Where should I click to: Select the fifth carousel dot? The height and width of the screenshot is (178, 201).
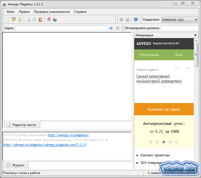click(177, 142)
